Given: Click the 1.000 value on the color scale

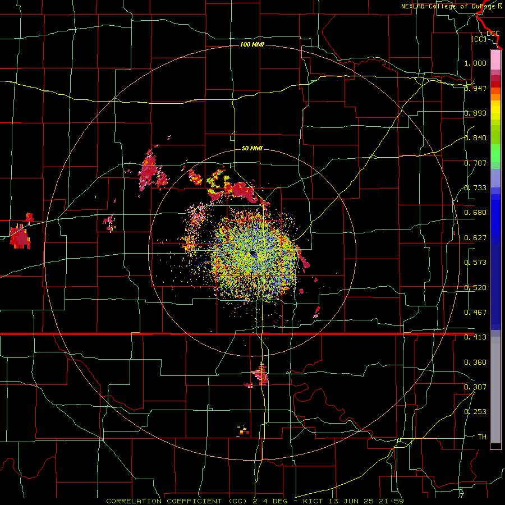Looking at the screenshot, I should [x=475, y=63].
